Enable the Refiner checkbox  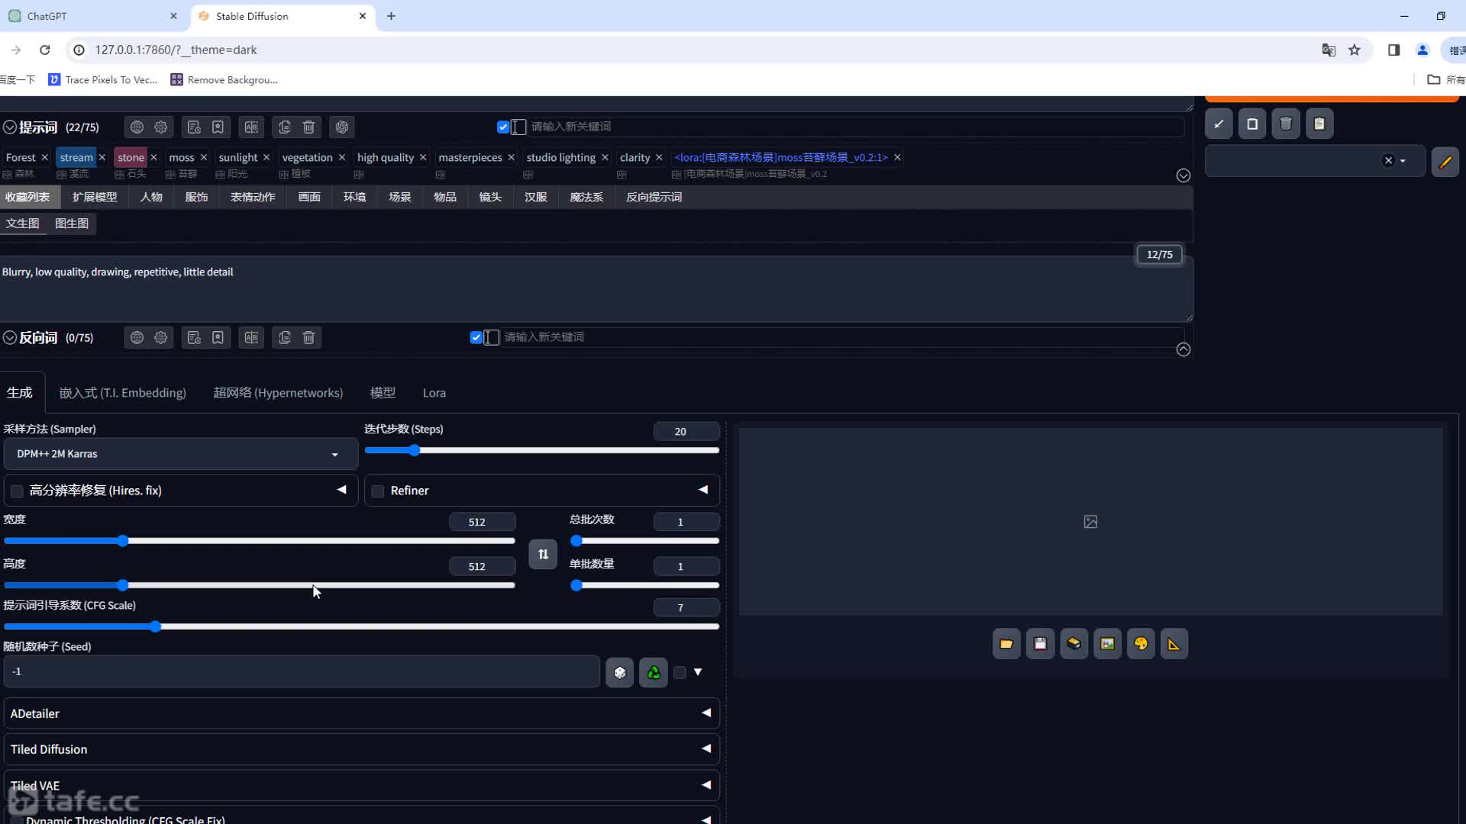click(378, 491)
